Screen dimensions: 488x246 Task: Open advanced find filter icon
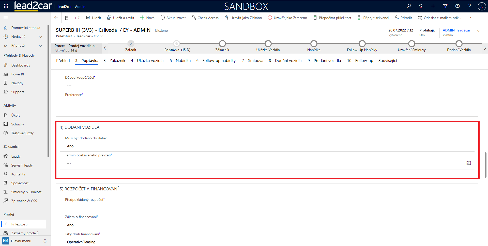tap(445, 6)
